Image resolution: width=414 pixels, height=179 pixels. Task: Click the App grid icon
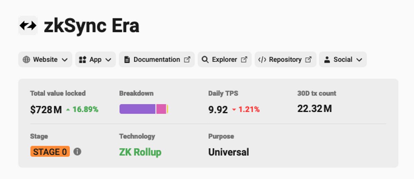[82, 60]
